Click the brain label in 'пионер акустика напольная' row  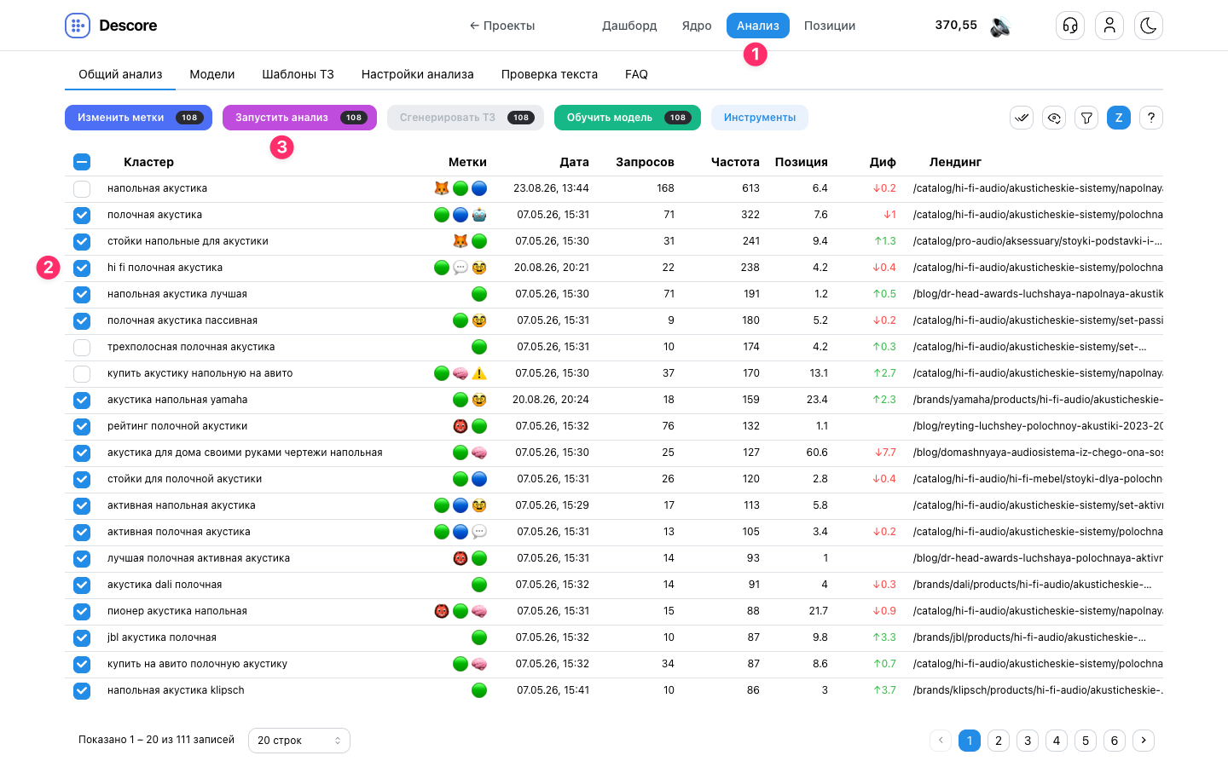click(479, 611)
